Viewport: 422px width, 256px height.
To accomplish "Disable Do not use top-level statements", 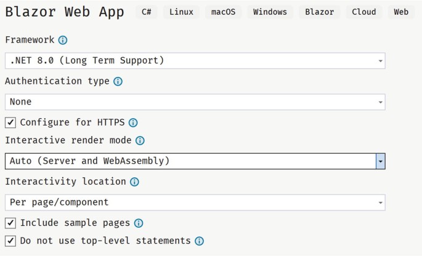I will pyautogui.click(x=10, y=241).
